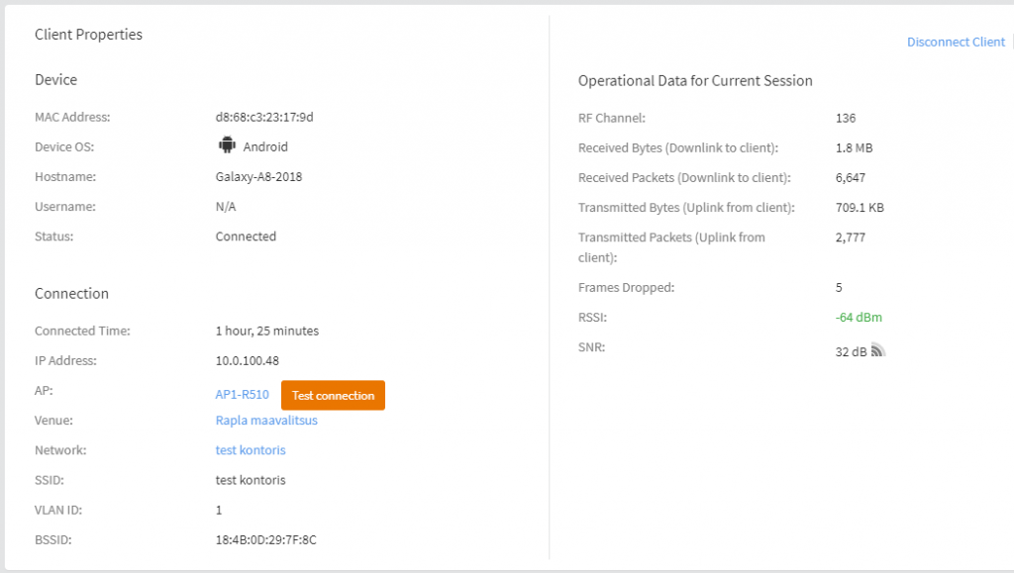Click the Disconnect Client link

(956, 42)
